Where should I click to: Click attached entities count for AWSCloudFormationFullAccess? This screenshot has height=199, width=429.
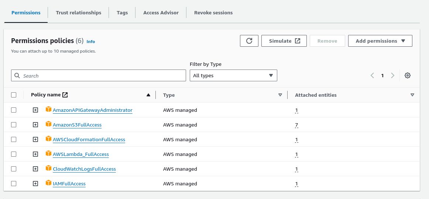tap(296, 140)
